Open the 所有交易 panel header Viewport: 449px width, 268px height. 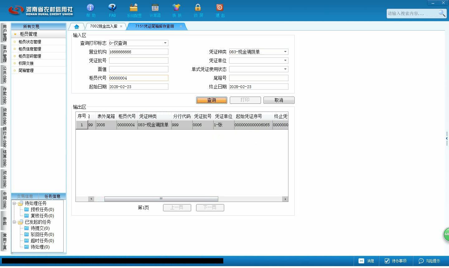[x=38, y=26]
